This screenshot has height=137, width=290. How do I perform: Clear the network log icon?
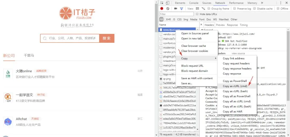point(168,9)
